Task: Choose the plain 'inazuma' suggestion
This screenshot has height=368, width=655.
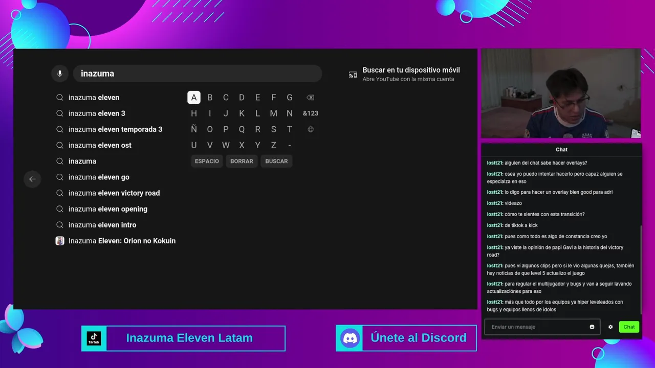Action: [82, 161]
